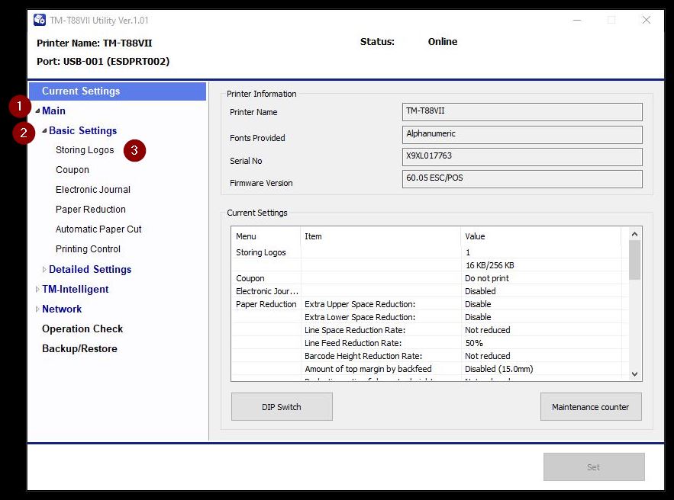Open Automatic Paper Cut settings
Viewport: 674px width, 500px height.
point(98,229)
